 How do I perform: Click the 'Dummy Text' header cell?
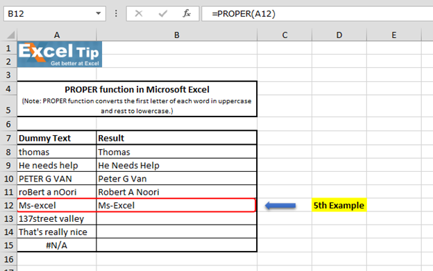tap(57, 138)
